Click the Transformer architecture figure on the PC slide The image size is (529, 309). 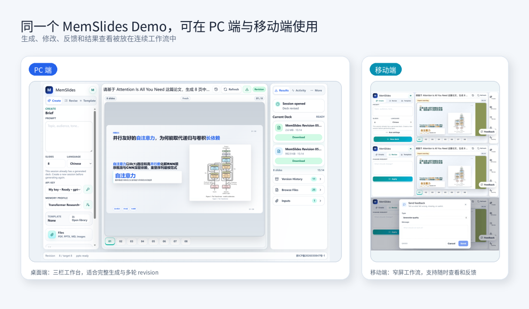220,172
